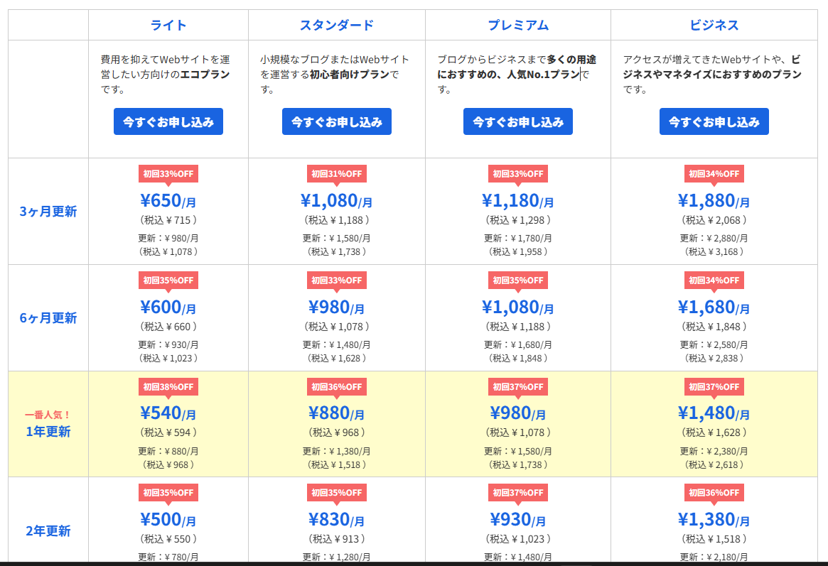Select the ¥1,880/月 ビジネス price
Screen dimensions: 828x566
tap(714, 201)
